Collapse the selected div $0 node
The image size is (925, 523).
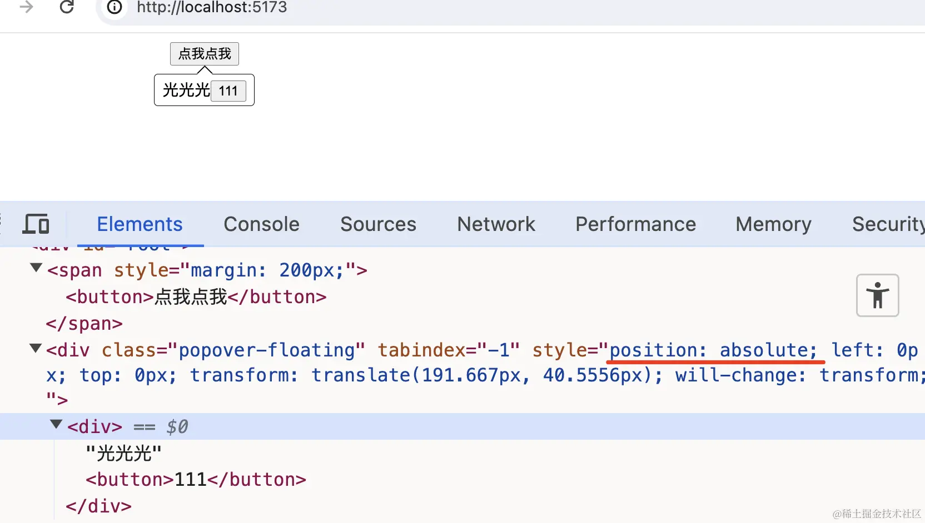click(56, 425)
